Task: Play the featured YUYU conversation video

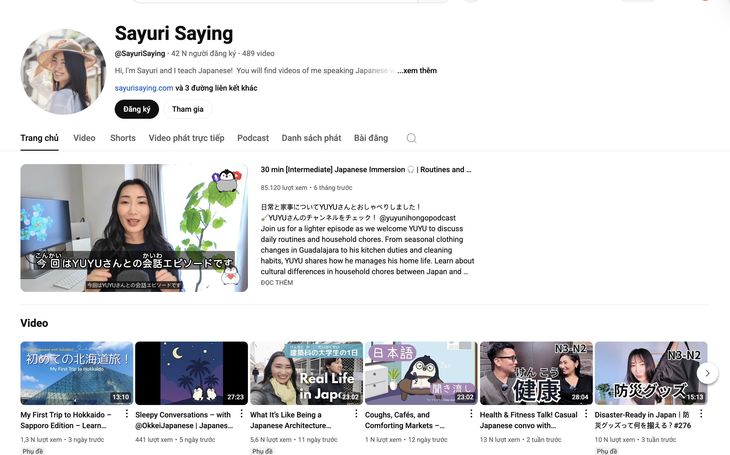Action: tap(134, 228)
